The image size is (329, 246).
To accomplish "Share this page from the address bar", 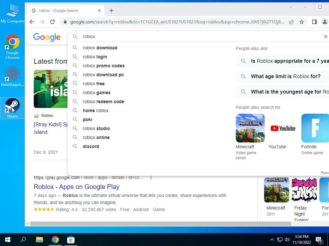I will click(291, 22).
